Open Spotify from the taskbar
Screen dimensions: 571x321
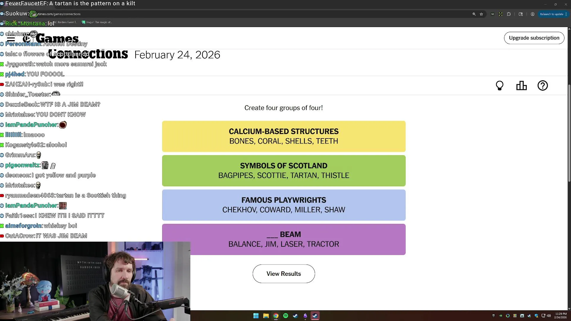pos(285,316)
